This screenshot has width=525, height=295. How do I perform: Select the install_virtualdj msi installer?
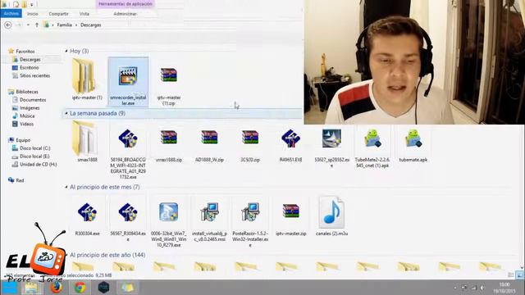210,222
